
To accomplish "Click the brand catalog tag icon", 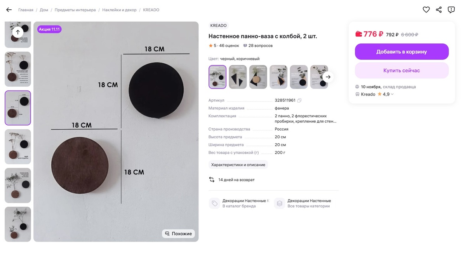I will point(214,204).
